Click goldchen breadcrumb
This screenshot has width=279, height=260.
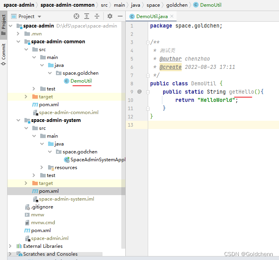point(177,5)
